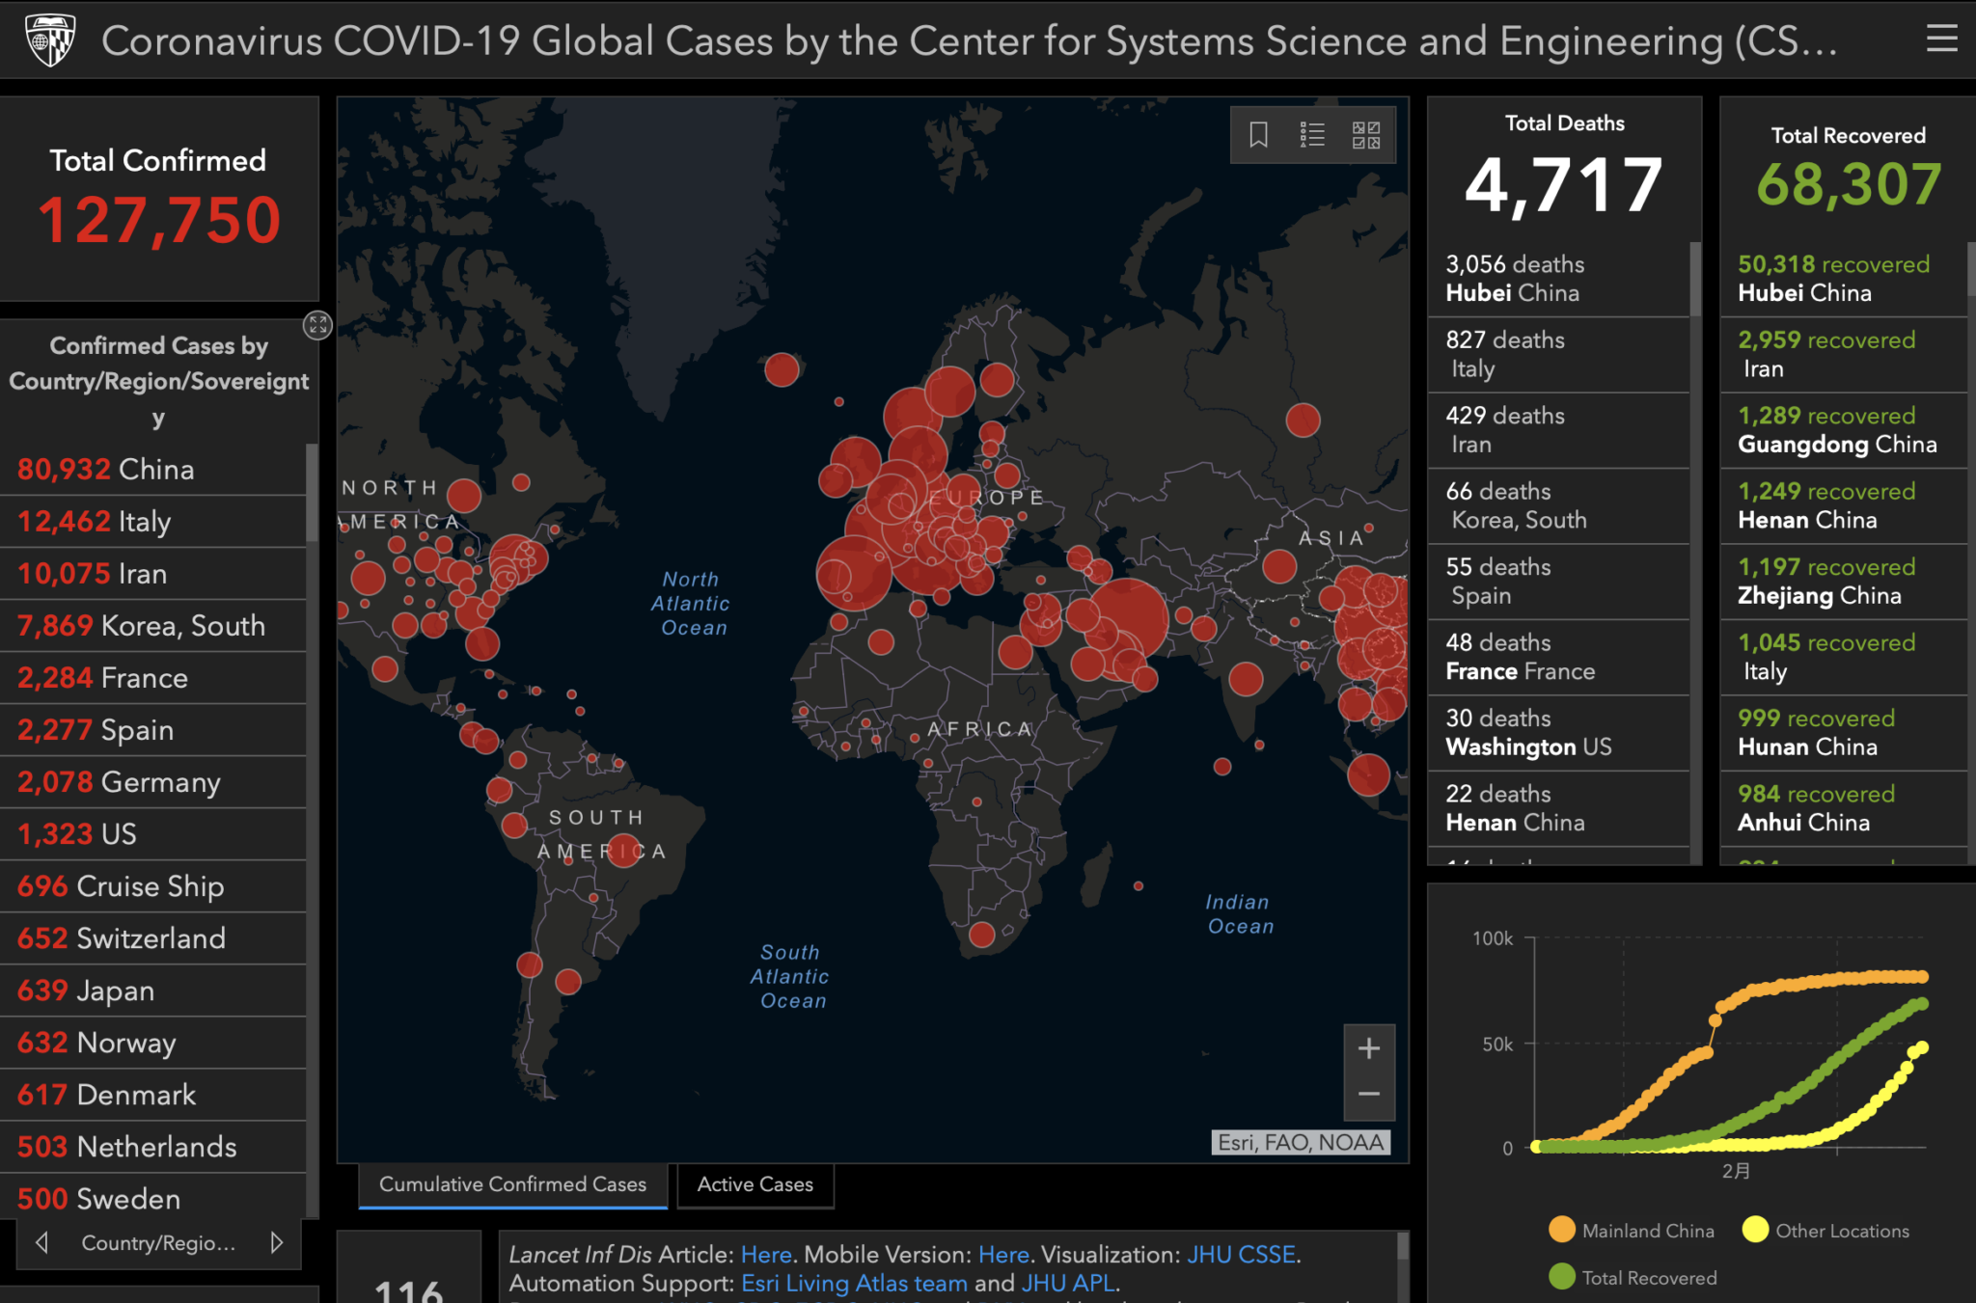
Task: Click '1,289 recovered Guangdong China' entry
Action: click(x=1843, y=430)
